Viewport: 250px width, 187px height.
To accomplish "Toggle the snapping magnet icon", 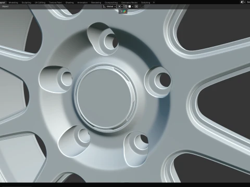I will [x=126, y=6].
